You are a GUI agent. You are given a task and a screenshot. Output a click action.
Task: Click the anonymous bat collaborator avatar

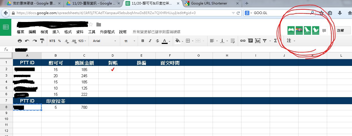pyautogui.click(x=291, y=30)
